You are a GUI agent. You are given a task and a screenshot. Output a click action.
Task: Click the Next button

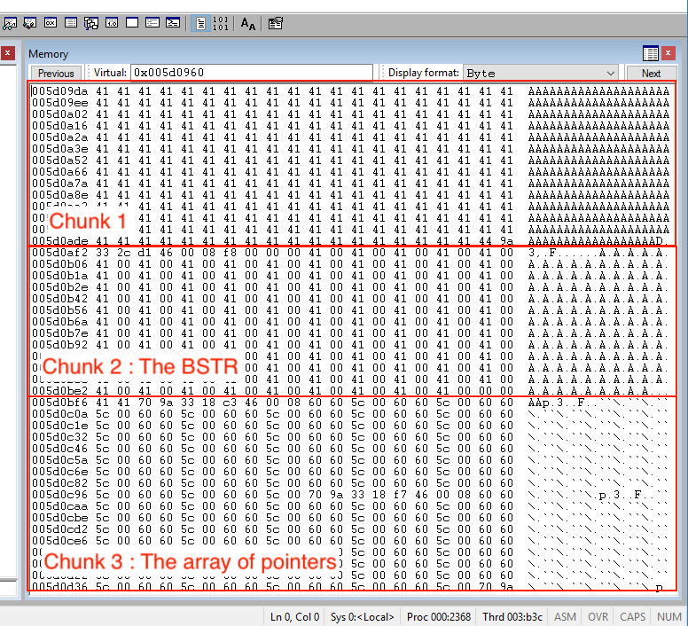(651, 74)
